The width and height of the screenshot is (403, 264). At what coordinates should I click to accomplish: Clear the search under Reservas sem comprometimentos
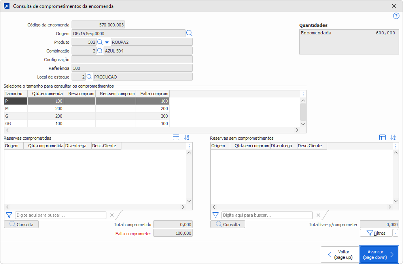point(318,215)
